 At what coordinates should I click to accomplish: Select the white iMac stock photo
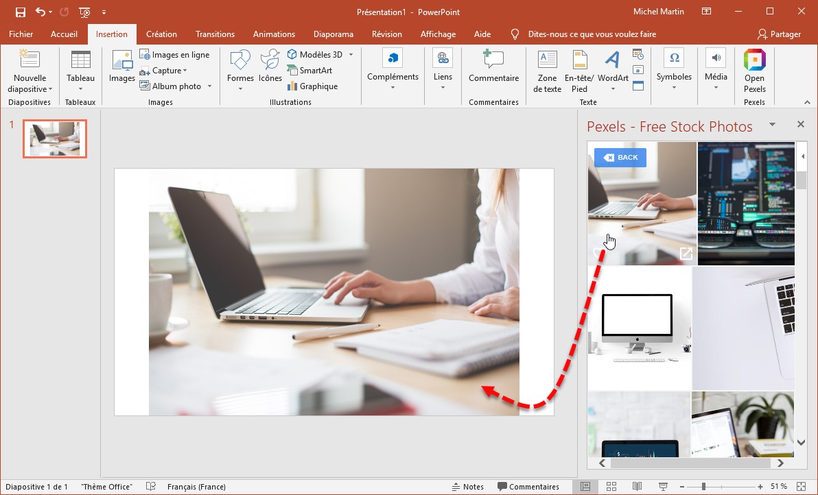coord(639,328)
